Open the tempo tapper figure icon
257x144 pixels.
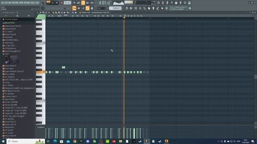[158, 8]
